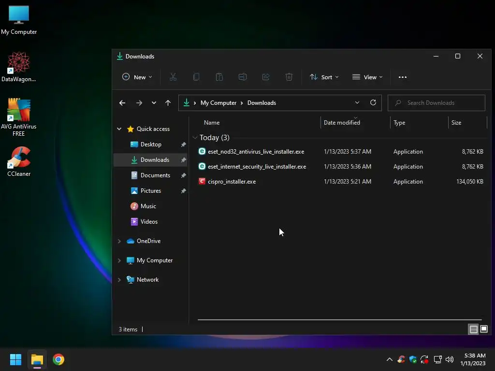
Task: Refresh the Downloads folder view
Action: pyautogui.click(x=373, y=102)
